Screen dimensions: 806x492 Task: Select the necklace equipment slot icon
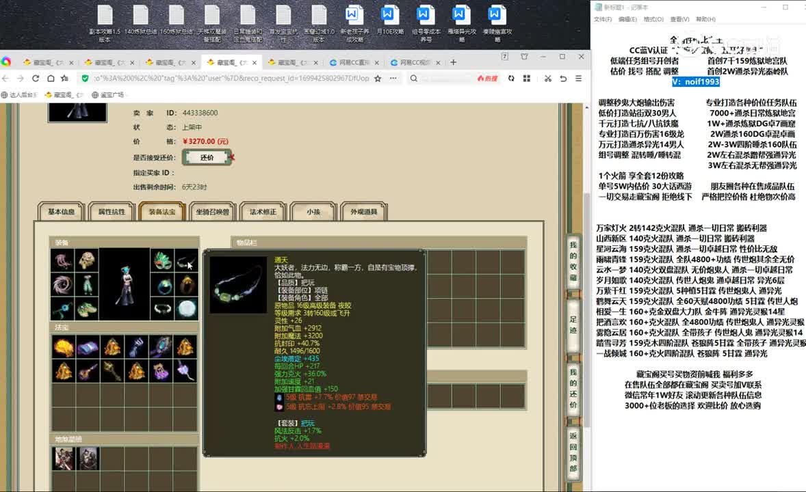(x=186, y=262)
